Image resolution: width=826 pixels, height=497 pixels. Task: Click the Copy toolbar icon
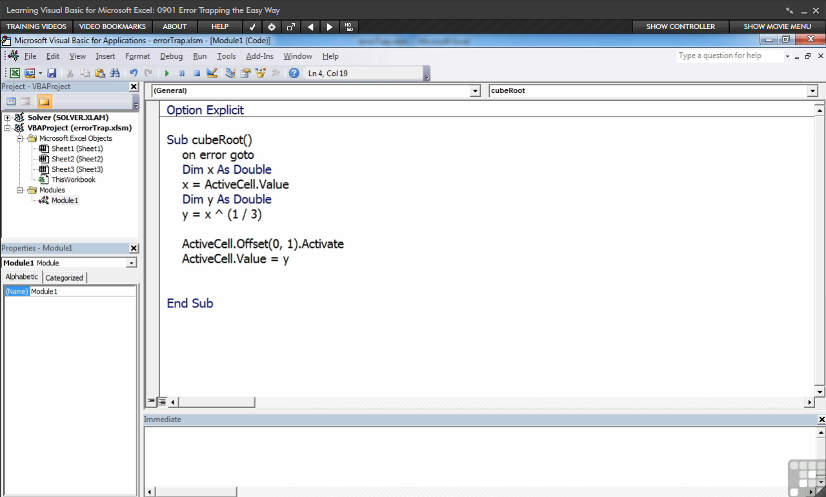(x=85, y=73)
